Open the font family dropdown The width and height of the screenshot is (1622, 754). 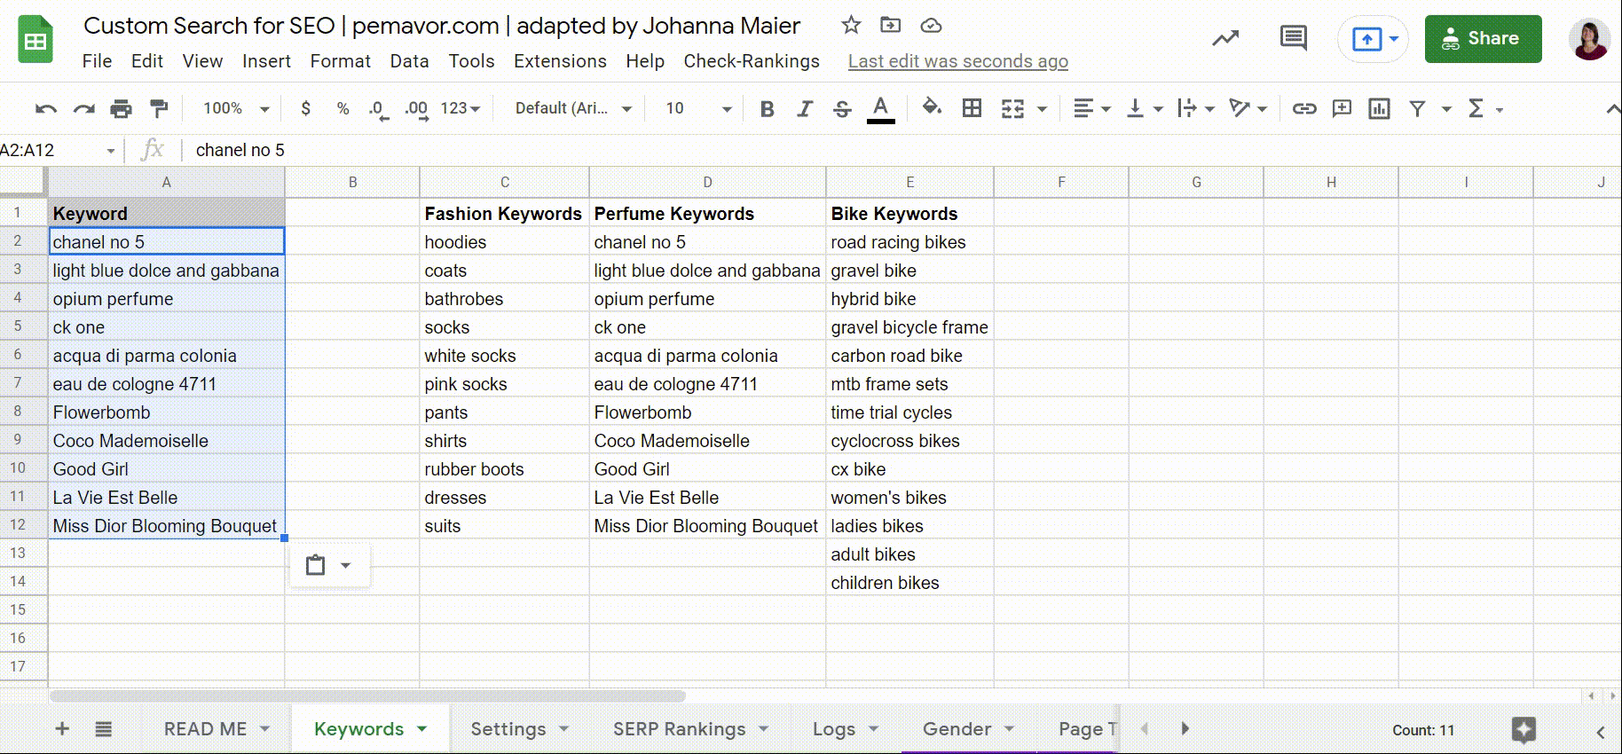[x=573, y=108]
